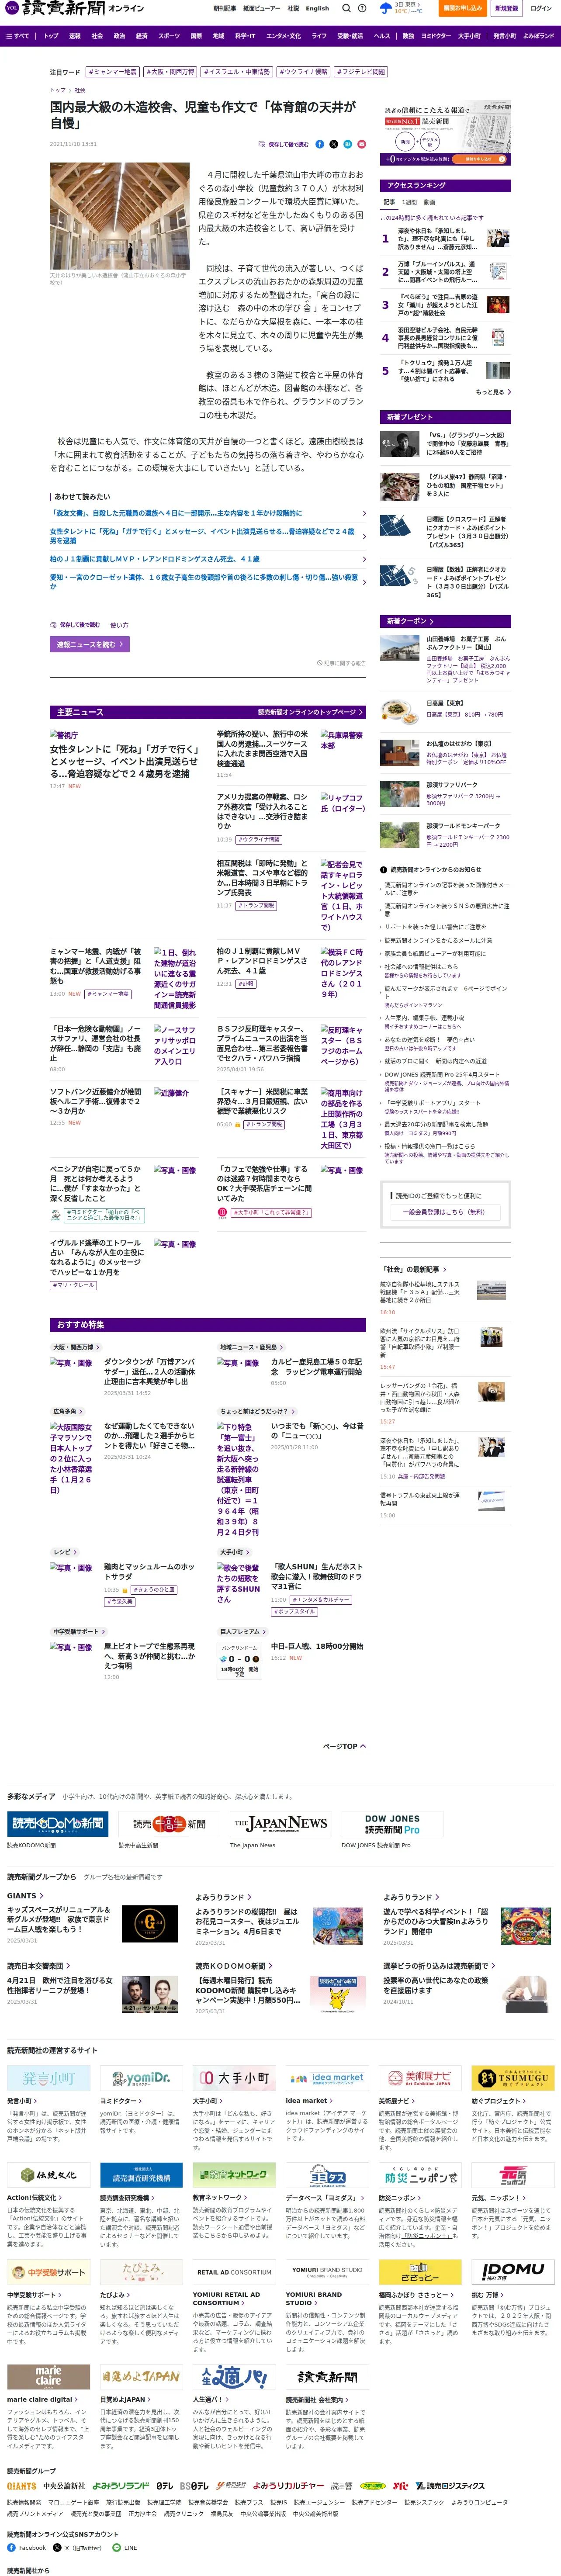
Task: Open DOW JONES 読売新聞 Pro logo
Action: coord(392,1823)
